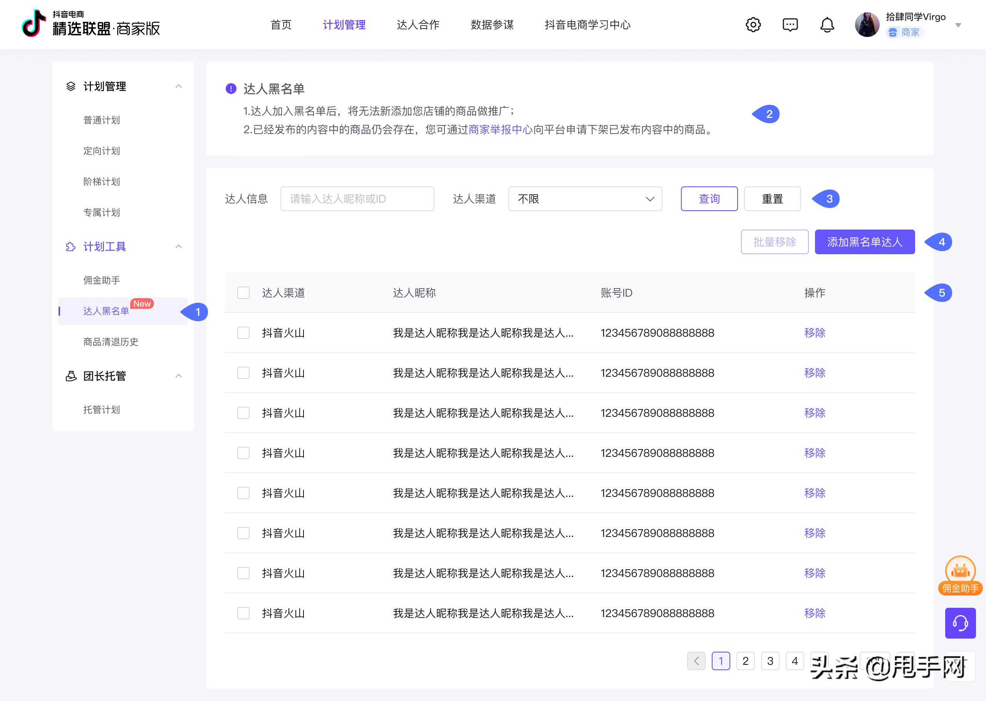Click the info icon beside 达人黑名单 title
The image size is (986, 701).
point(231,89)
